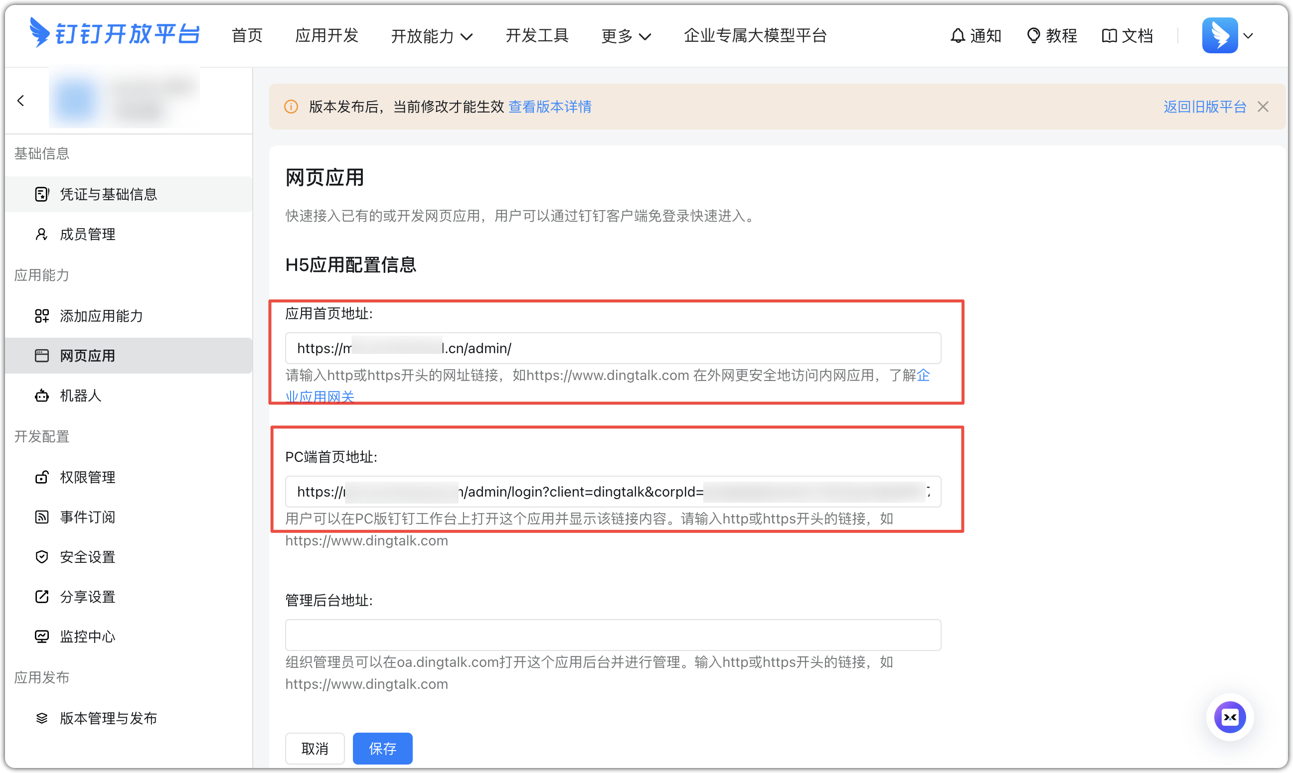Click the 管理后台地址 input field

[613, 635]
